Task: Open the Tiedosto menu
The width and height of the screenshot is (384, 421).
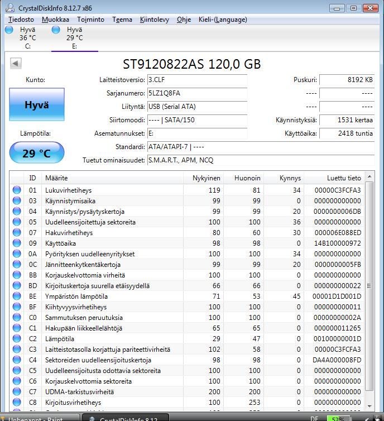Action: [x=21, y=20]
